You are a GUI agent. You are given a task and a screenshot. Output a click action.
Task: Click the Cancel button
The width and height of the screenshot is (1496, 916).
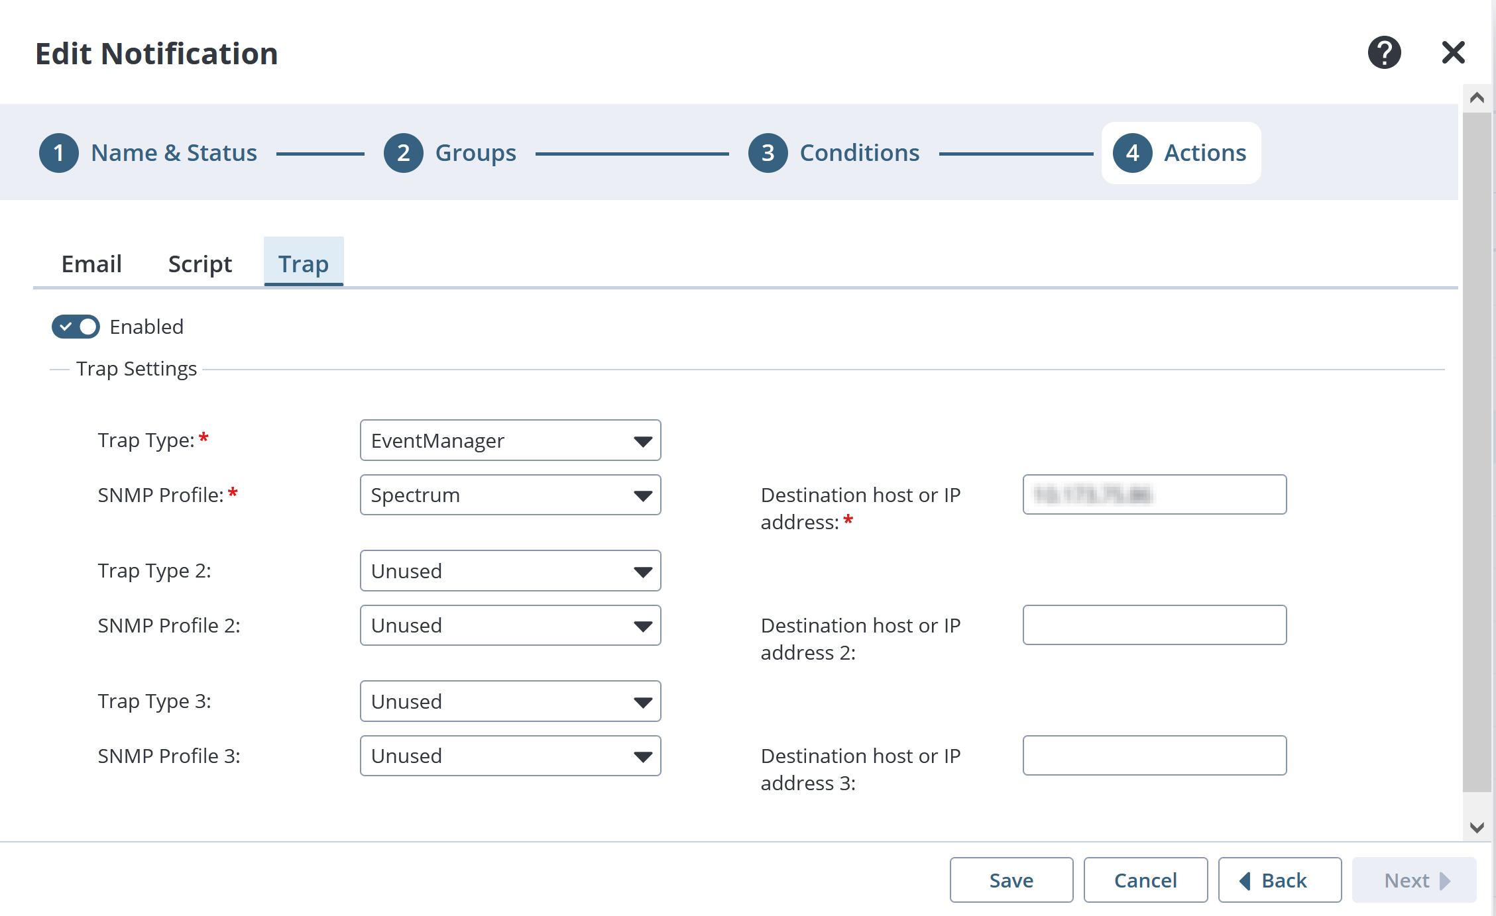coord(1145,880)
